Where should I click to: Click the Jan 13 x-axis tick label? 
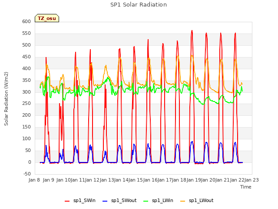106,180
